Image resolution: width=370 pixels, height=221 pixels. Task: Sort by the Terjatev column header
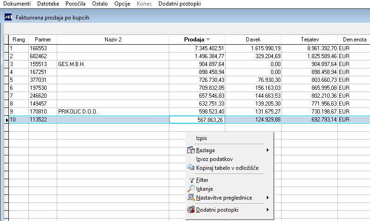[310, 40]
